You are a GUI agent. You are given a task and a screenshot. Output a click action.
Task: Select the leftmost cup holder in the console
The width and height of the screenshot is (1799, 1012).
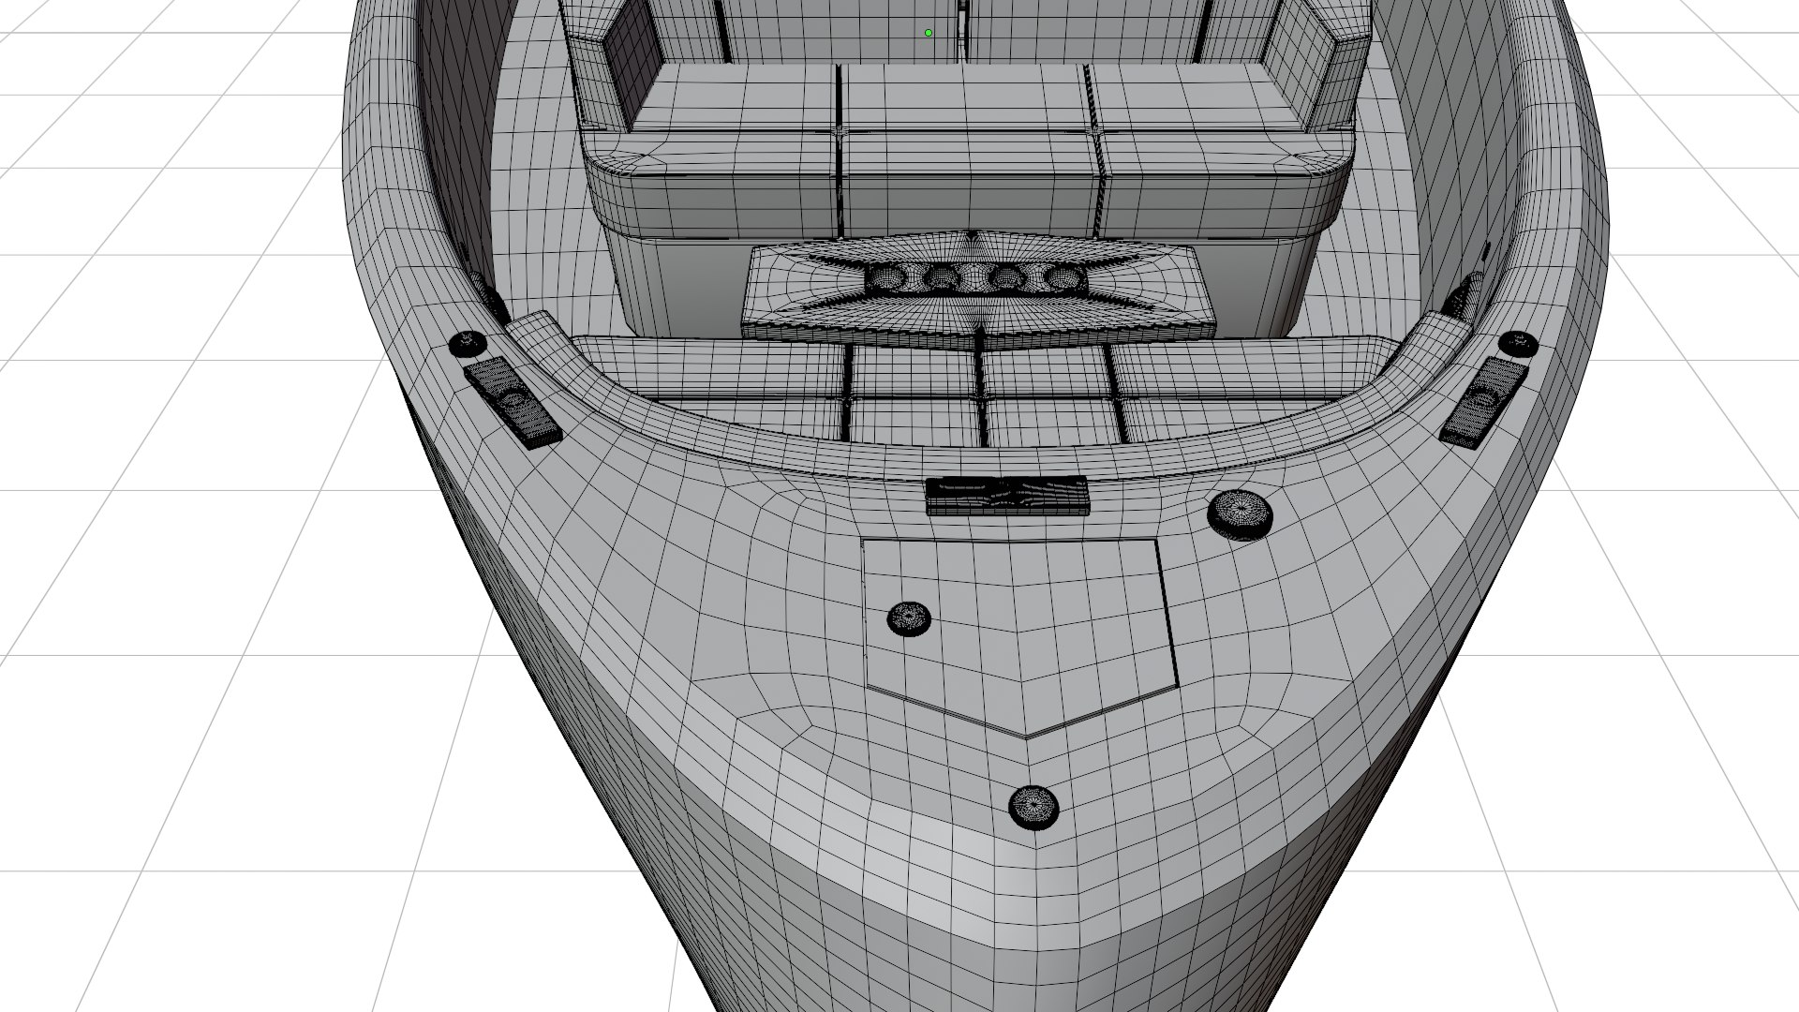(885, 277)
